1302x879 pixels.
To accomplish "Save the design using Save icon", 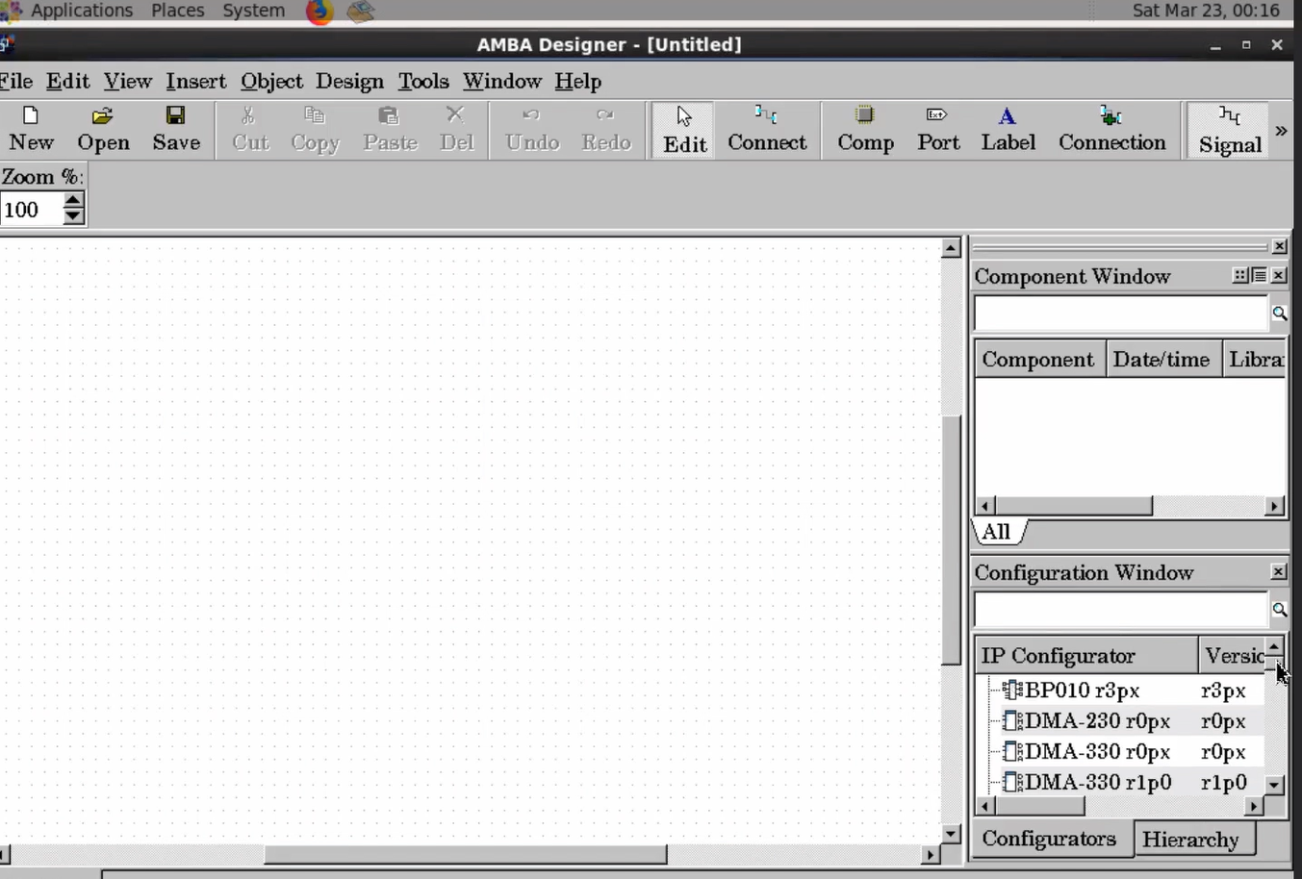I will pos(176,130).
